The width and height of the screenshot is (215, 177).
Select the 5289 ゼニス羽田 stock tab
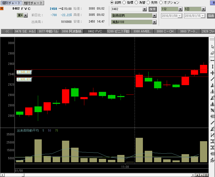[119, 31]
